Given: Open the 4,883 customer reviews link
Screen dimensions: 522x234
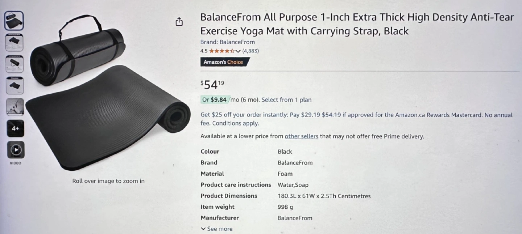Looking at the screenshot, I should click(x=250, y=51).
